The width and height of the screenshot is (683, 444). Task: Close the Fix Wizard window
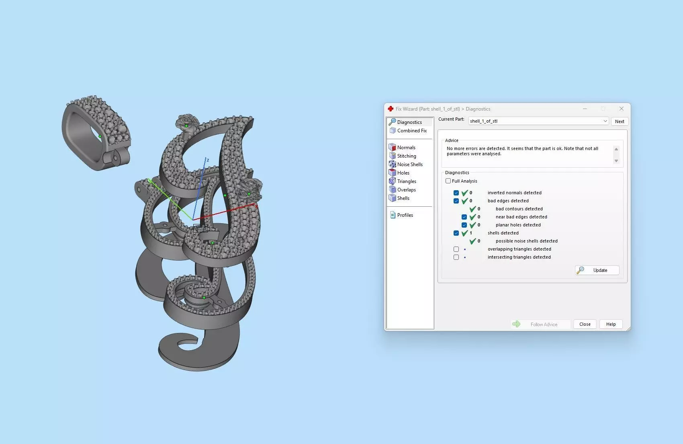tap(621, 109)
